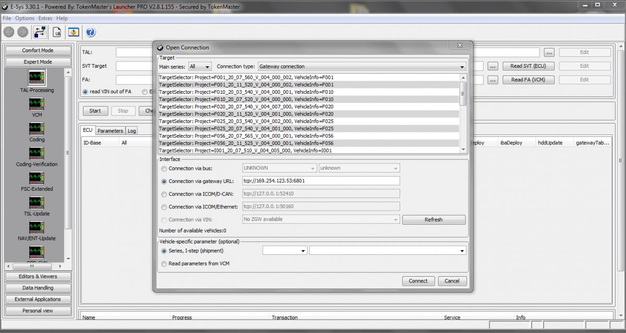
Task: Open the Data Handling section
Action: coord(38,288)
